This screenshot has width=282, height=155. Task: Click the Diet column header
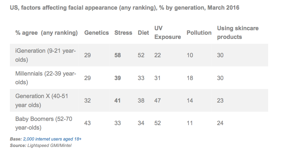coord(143,33)
